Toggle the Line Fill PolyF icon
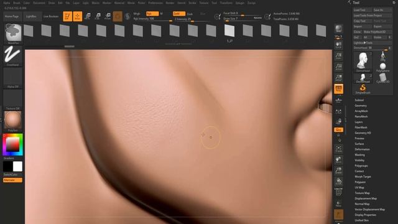398x224 pixels. pyautogui.click(x=338, y=192)
